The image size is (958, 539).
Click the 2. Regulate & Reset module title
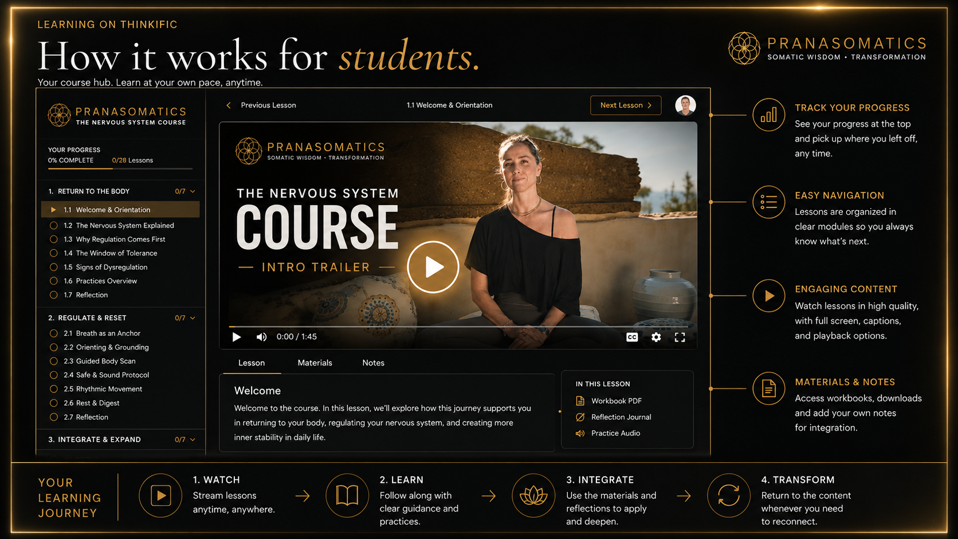point(87,318)
